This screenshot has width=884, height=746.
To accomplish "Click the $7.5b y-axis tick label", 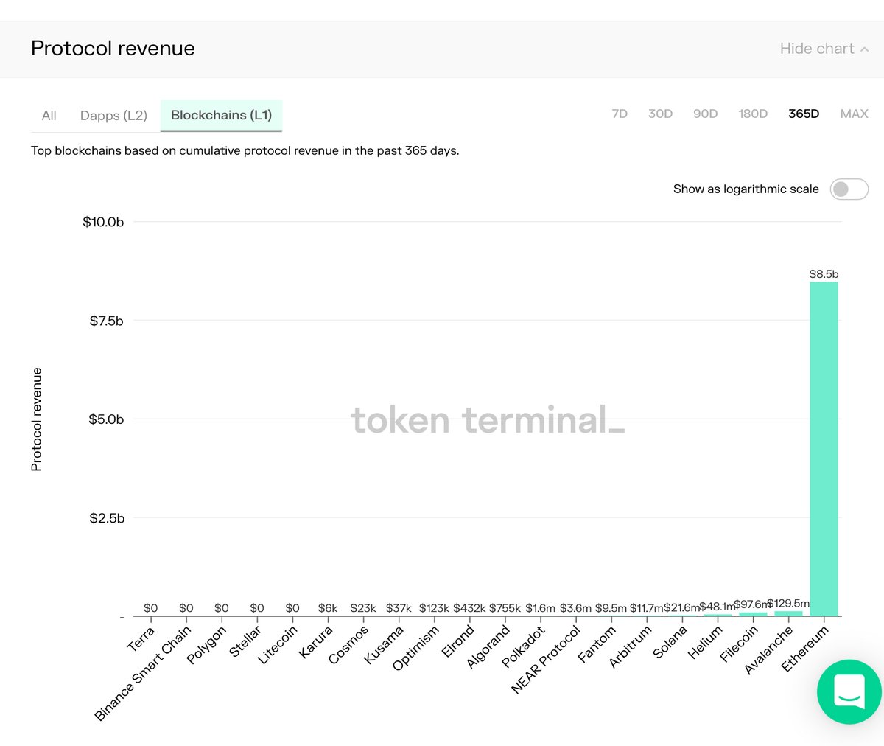I will (x=107, y=321).
